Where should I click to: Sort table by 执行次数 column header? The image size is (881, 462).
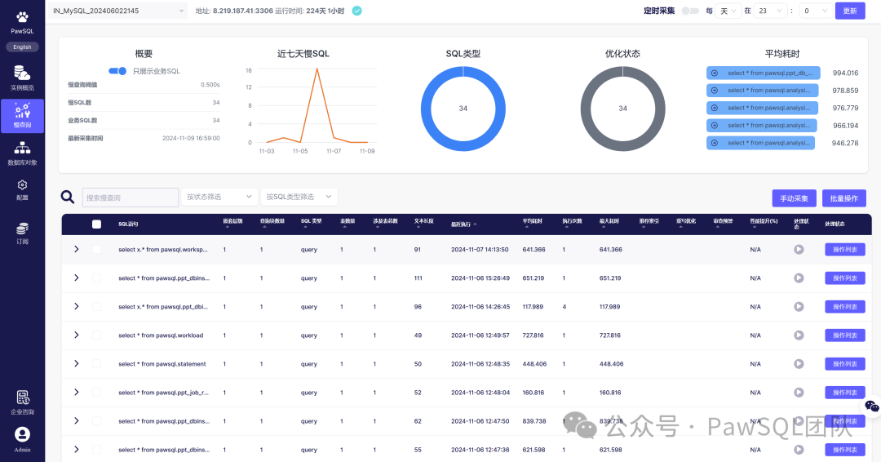click(x=572, y=223)
